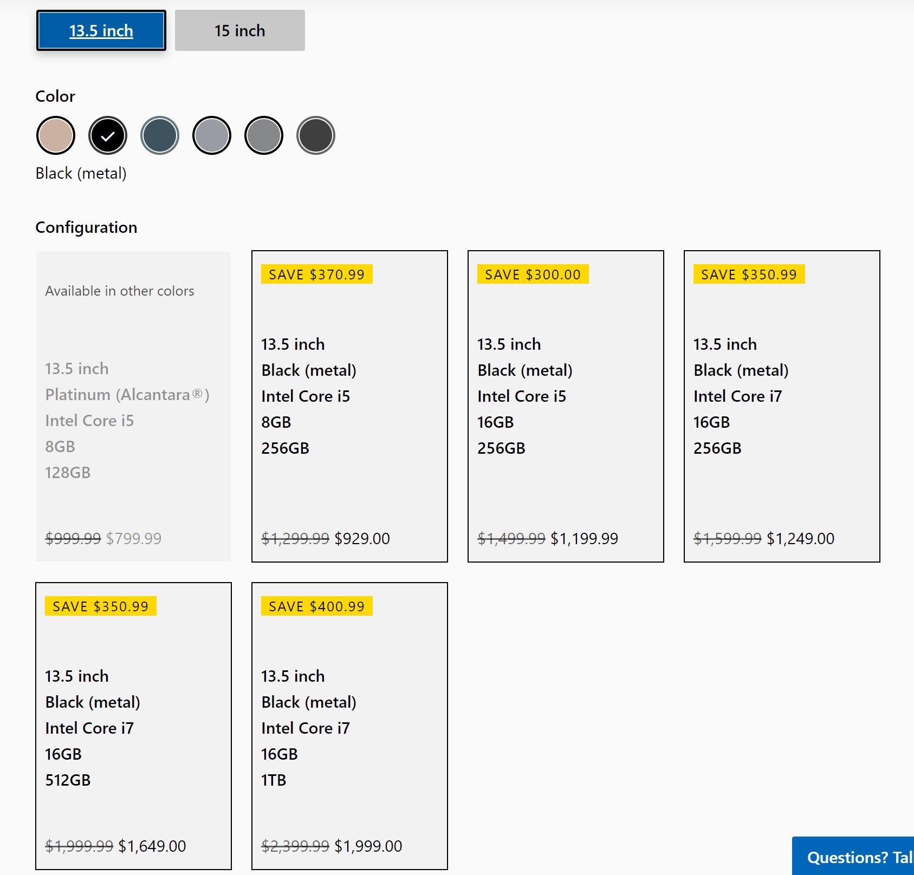The height and width of the screenshot is (875, 914).
Task: Click the struck-through $1,299.99 price
Action: click(295, 539)
